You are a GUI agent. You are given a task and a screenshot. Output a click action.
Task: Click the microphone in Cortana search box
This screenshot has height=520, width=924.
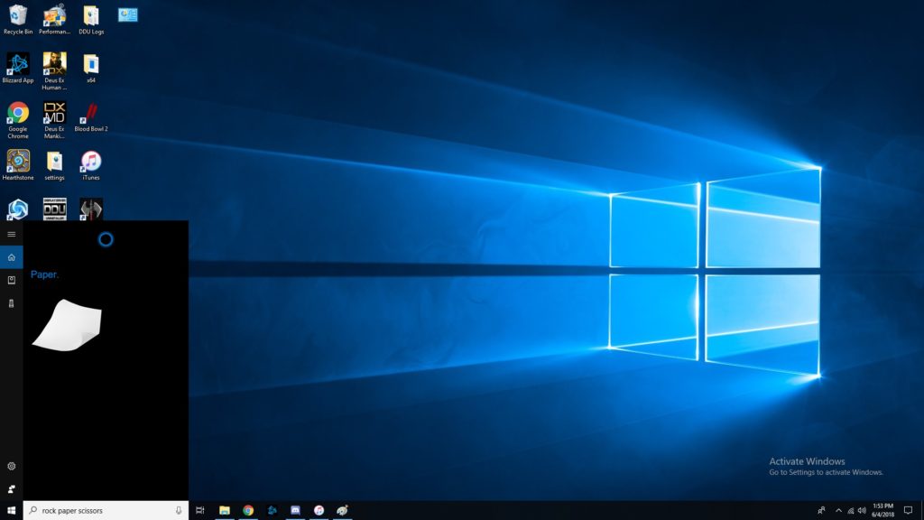pyautogui.click(x=179, y=510)
